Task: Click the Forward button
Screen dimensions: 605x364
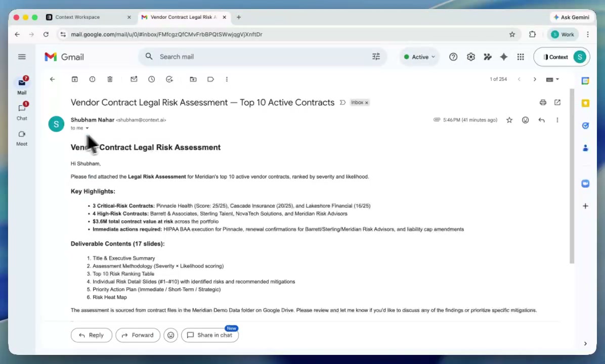Action: (x=138, y=335)
